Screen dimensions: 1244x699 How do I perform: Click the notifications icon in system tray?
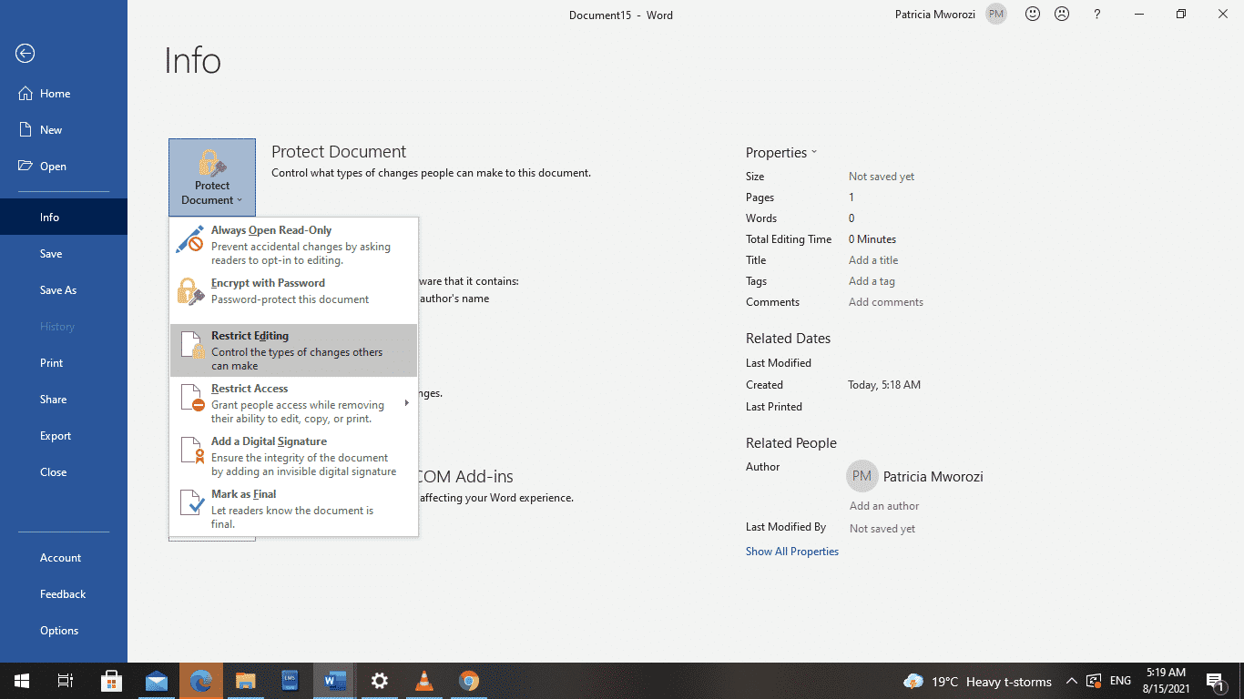click(x=1215, y=681)
